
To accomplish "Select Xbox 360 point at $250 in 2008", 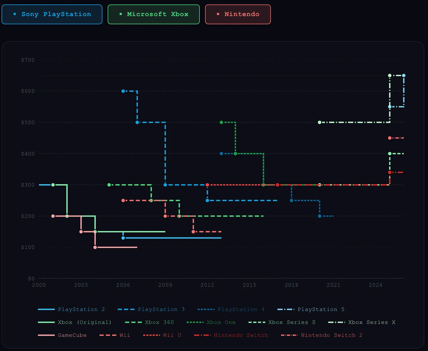I will point(151,200).
